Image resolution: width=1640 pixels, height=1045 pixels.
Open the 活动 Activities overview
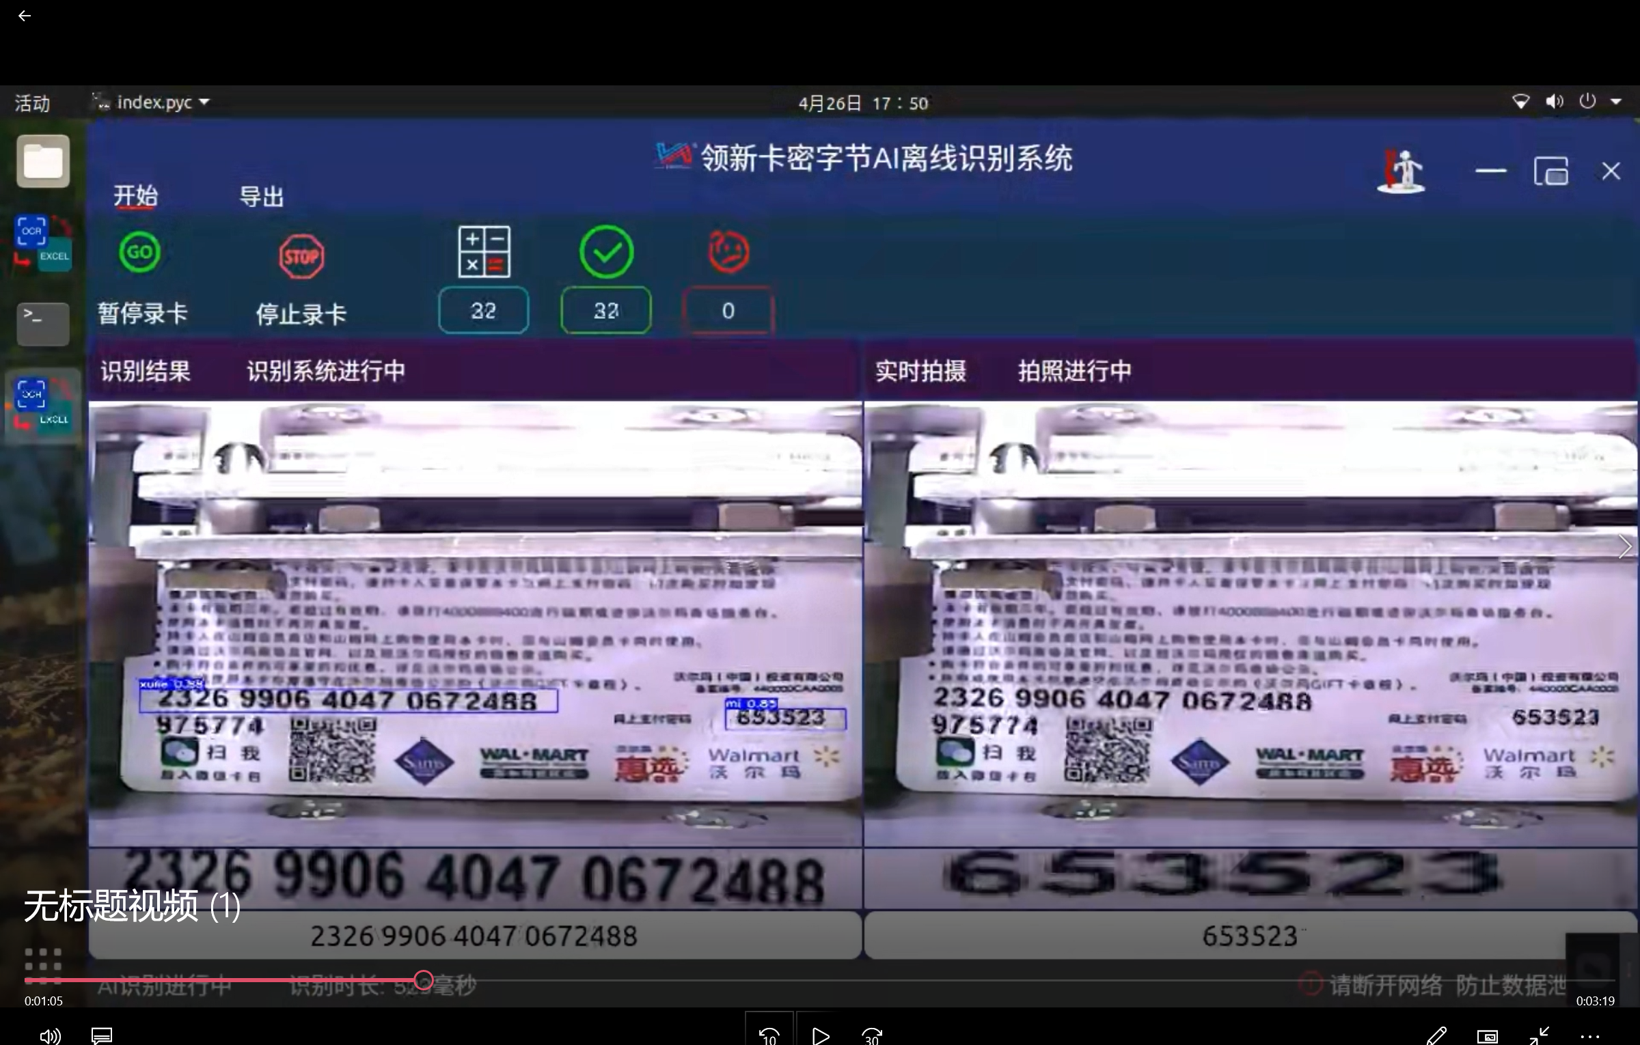[x=32, y=103]
